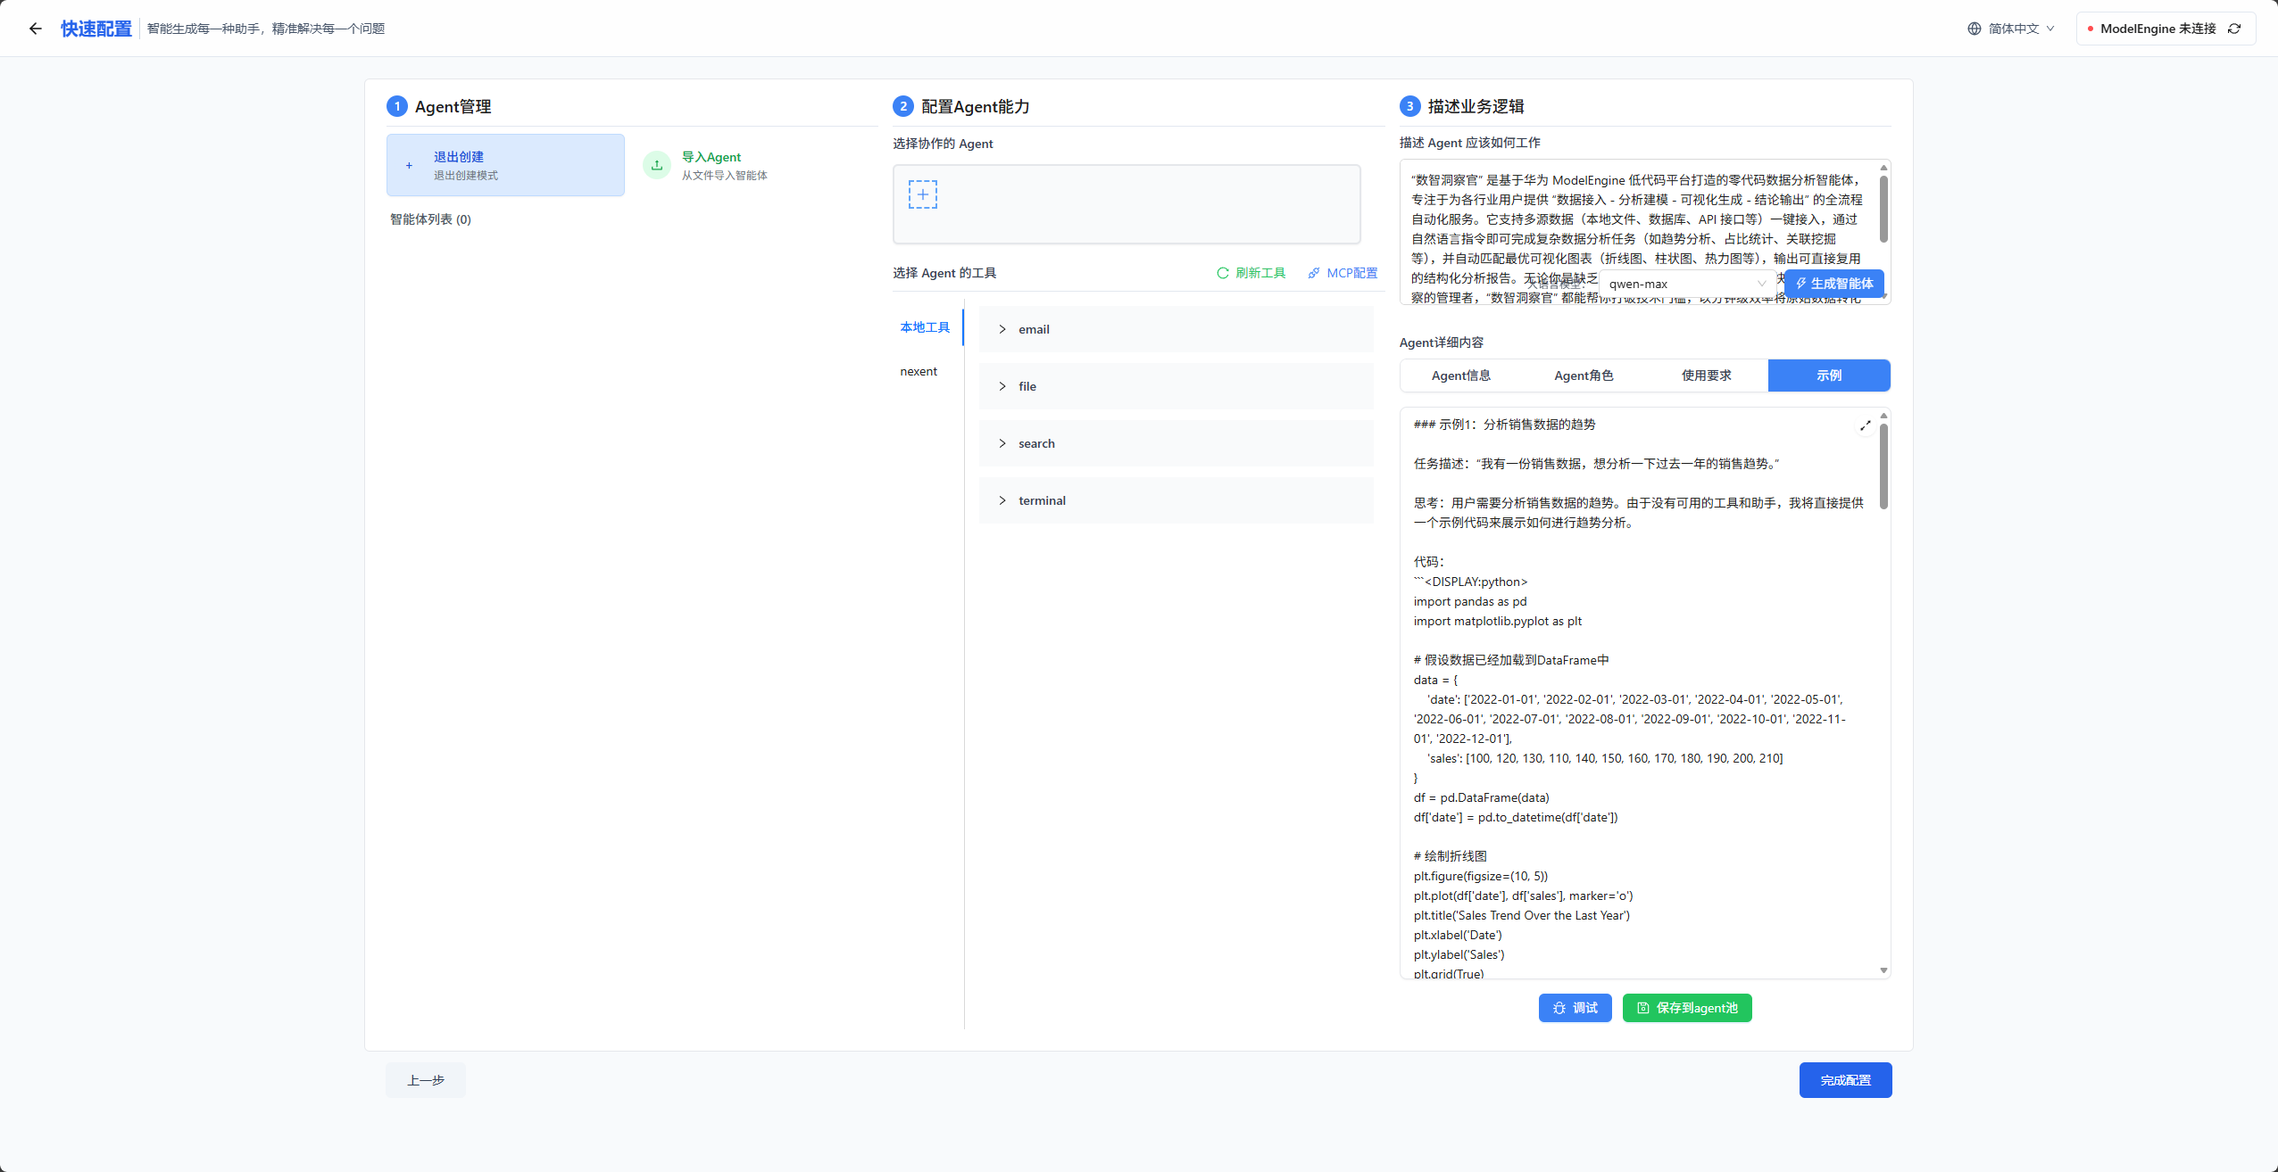Image resolution: width=2278 pixels, height=1172 pixels.
Task: Click into the agent description text area
Action: click(x=1634, y=219)
